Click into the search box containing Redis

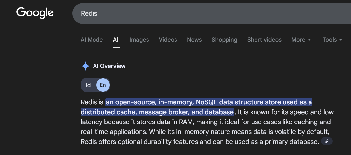[212, 13]
